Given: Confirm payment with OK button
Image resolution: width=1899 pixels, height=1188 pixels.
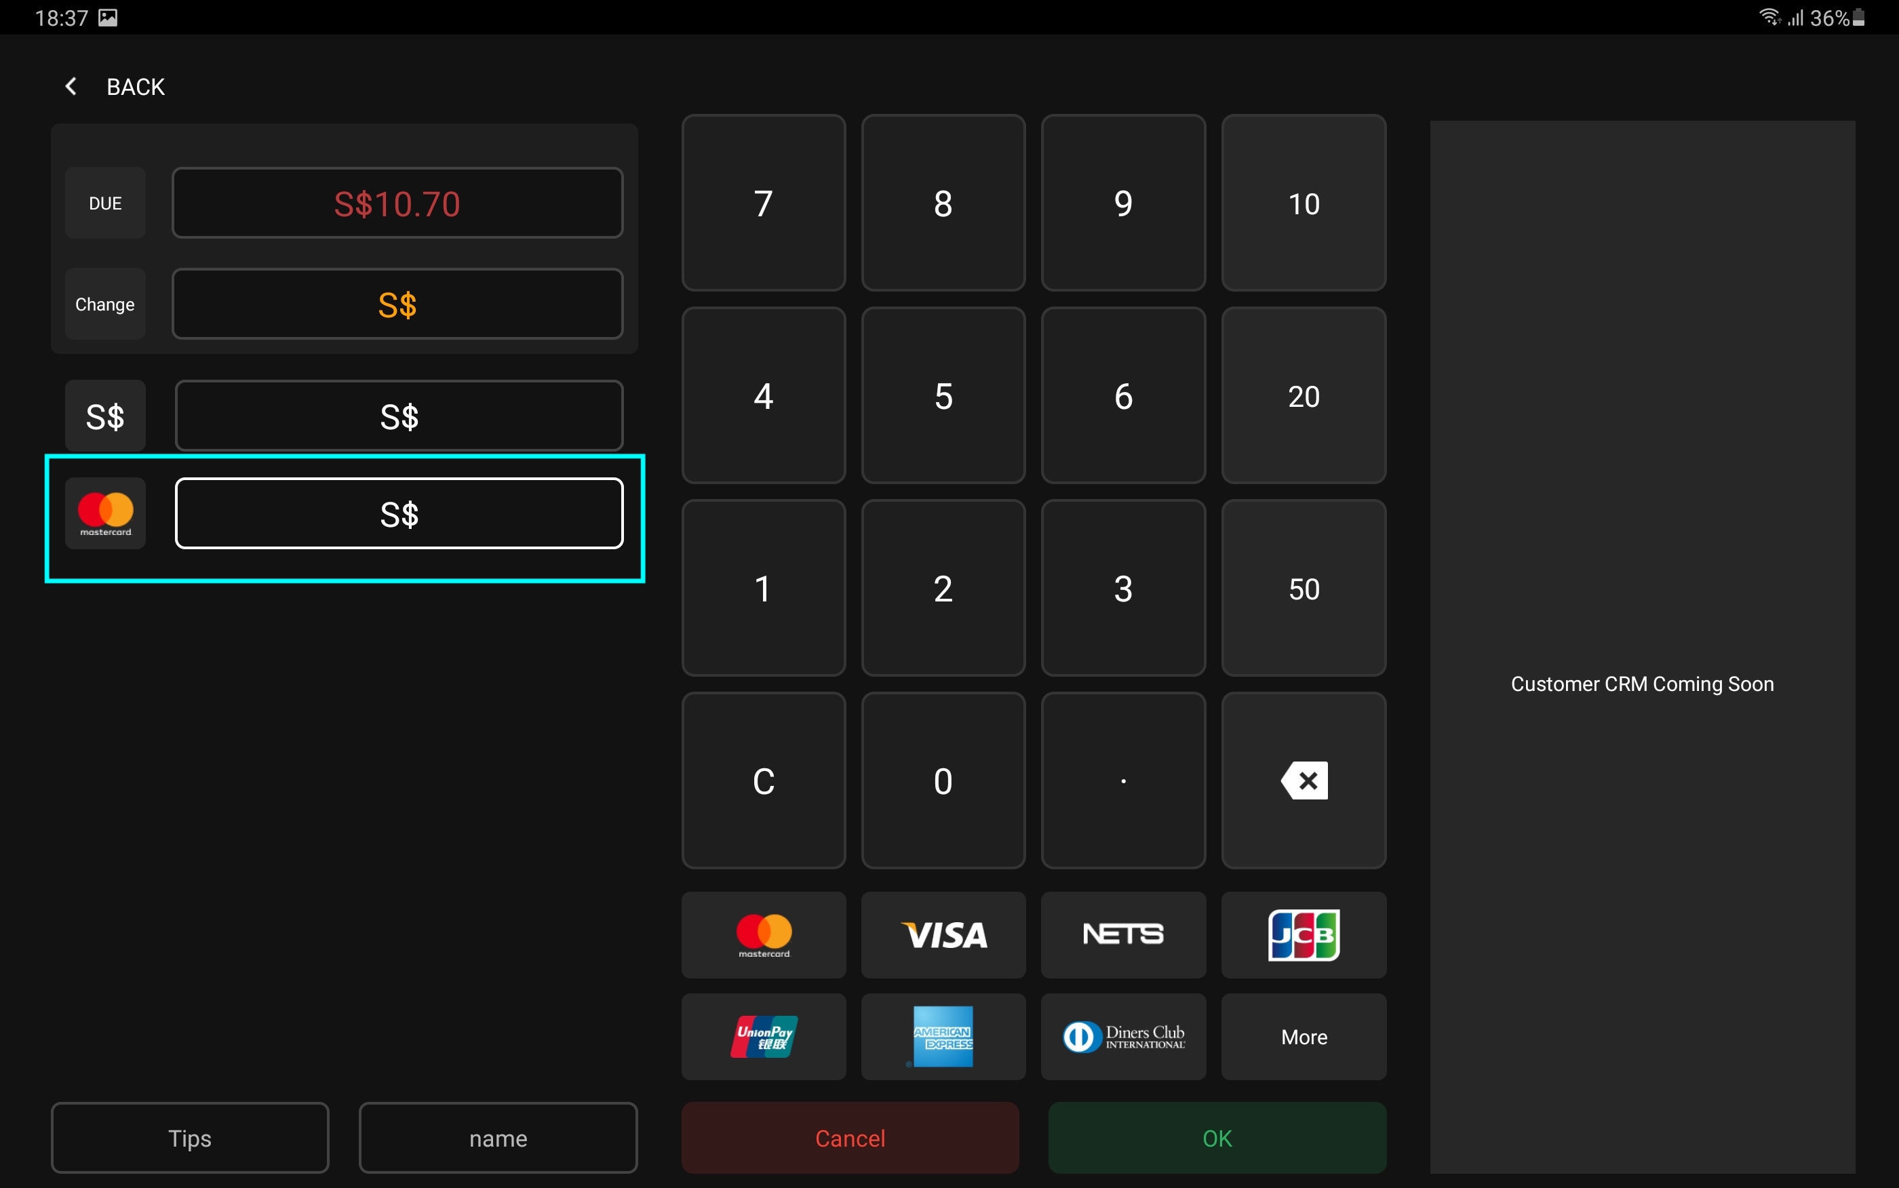Looking at the screenshot, I should click(x=1217, y=1138).
